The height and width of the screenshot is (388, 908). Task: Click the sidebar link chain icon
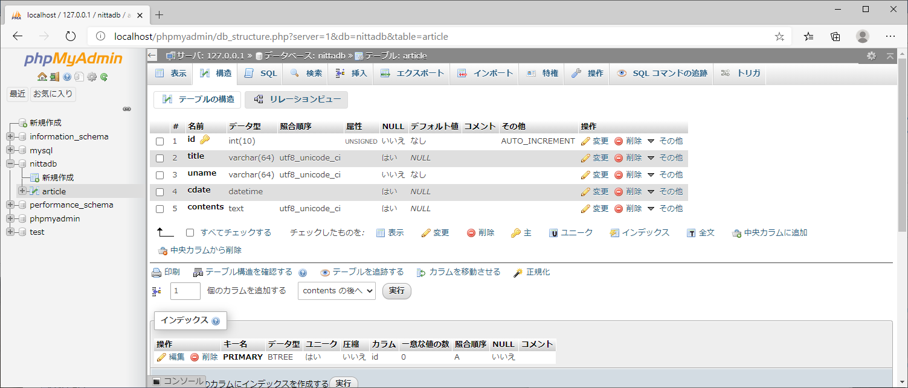click(x=127, y=109)
